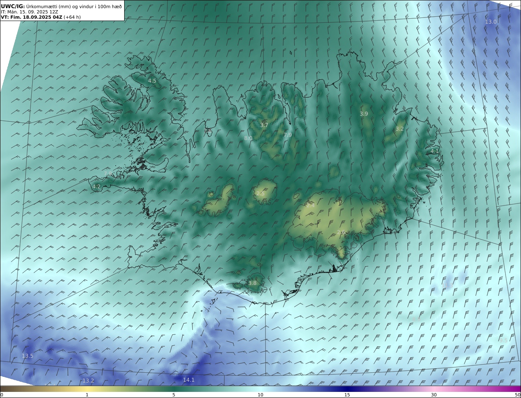The image size is (521, 398).
Task: Click the valid time line 'VT: Fim. 18.09.2025 04Z (+64 h)'
Action: [41, 17]
